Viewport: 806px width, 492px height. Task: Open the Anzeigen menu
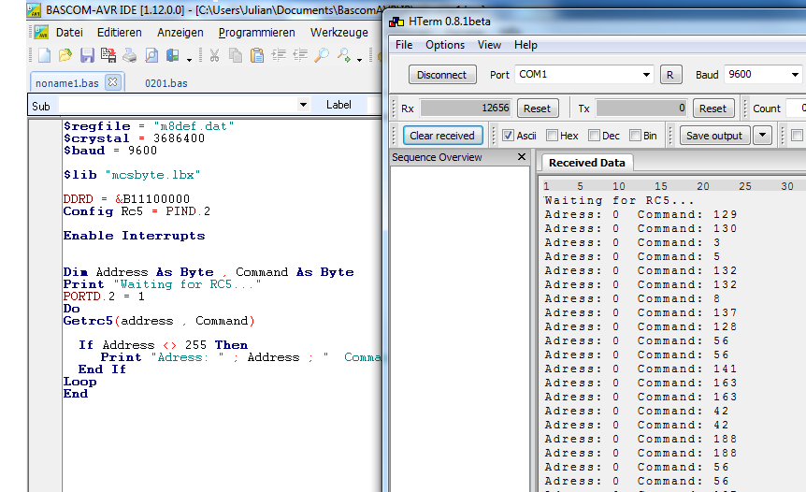180,33
